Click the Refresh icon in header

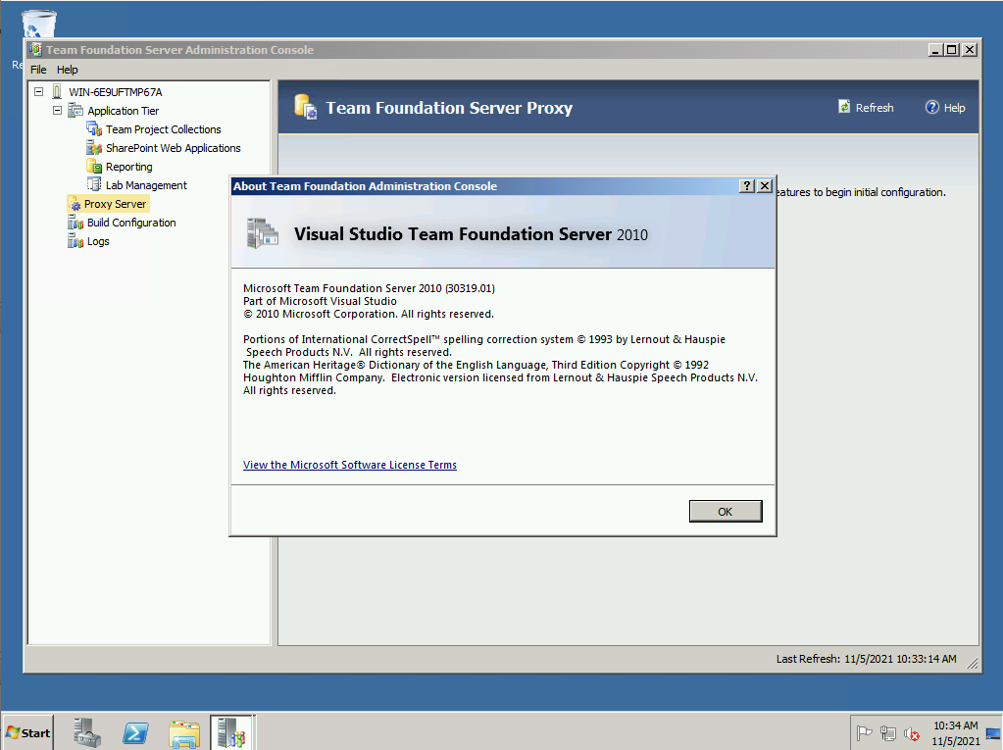[844, 107]
